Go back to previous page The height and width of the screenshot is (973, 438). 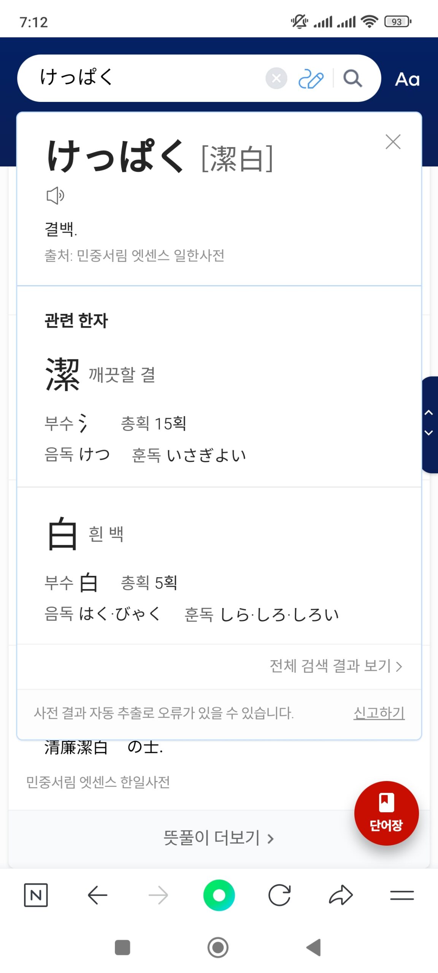pos(97,895)
